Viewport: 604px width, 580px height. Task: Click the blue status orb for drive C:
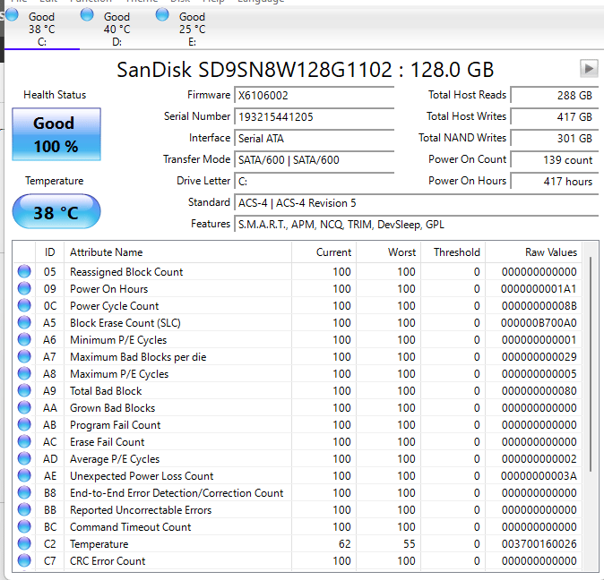coord(12,15)
